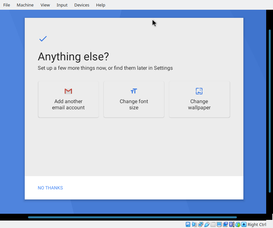
Task: Click the shared folders status icon
Action: pos(213,224)
